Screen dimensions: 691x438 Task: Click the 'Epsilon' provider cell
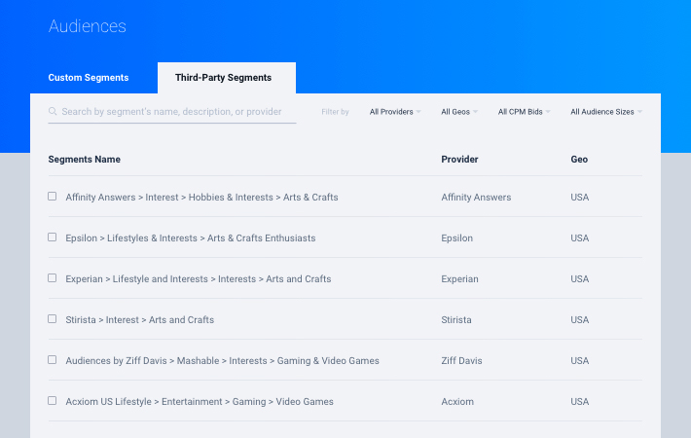(x=457, y=237)
